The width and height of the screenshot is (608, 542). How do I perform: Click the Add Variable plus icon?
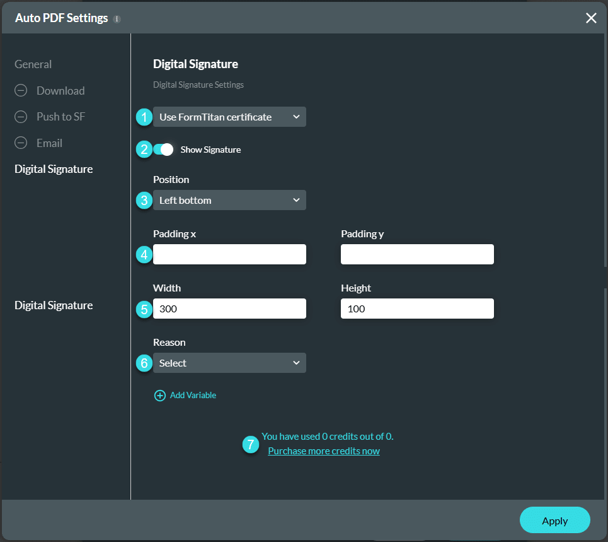click(160, 395)
